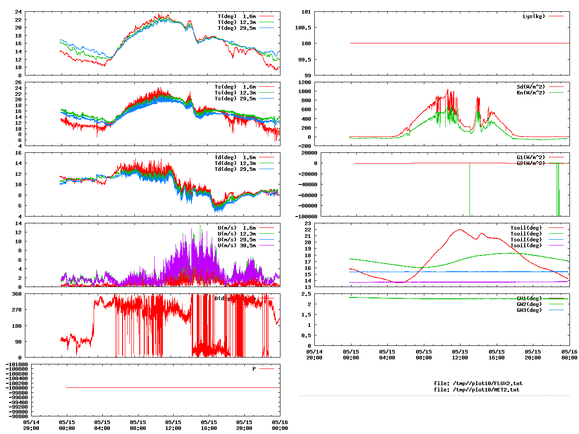
Task: Click the '360' wind direction axis label
Action: click(17, 294)
